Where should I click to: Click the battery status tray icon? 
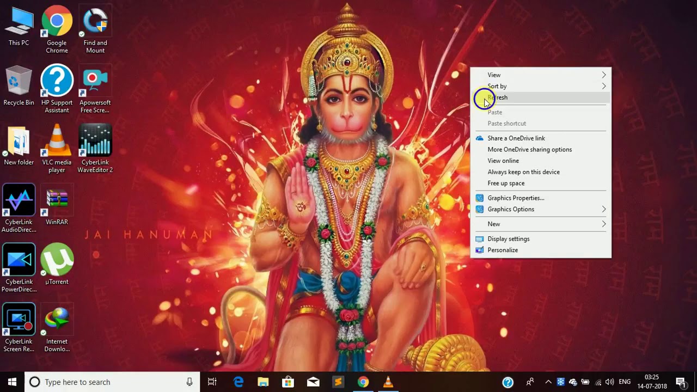point(585,382)
